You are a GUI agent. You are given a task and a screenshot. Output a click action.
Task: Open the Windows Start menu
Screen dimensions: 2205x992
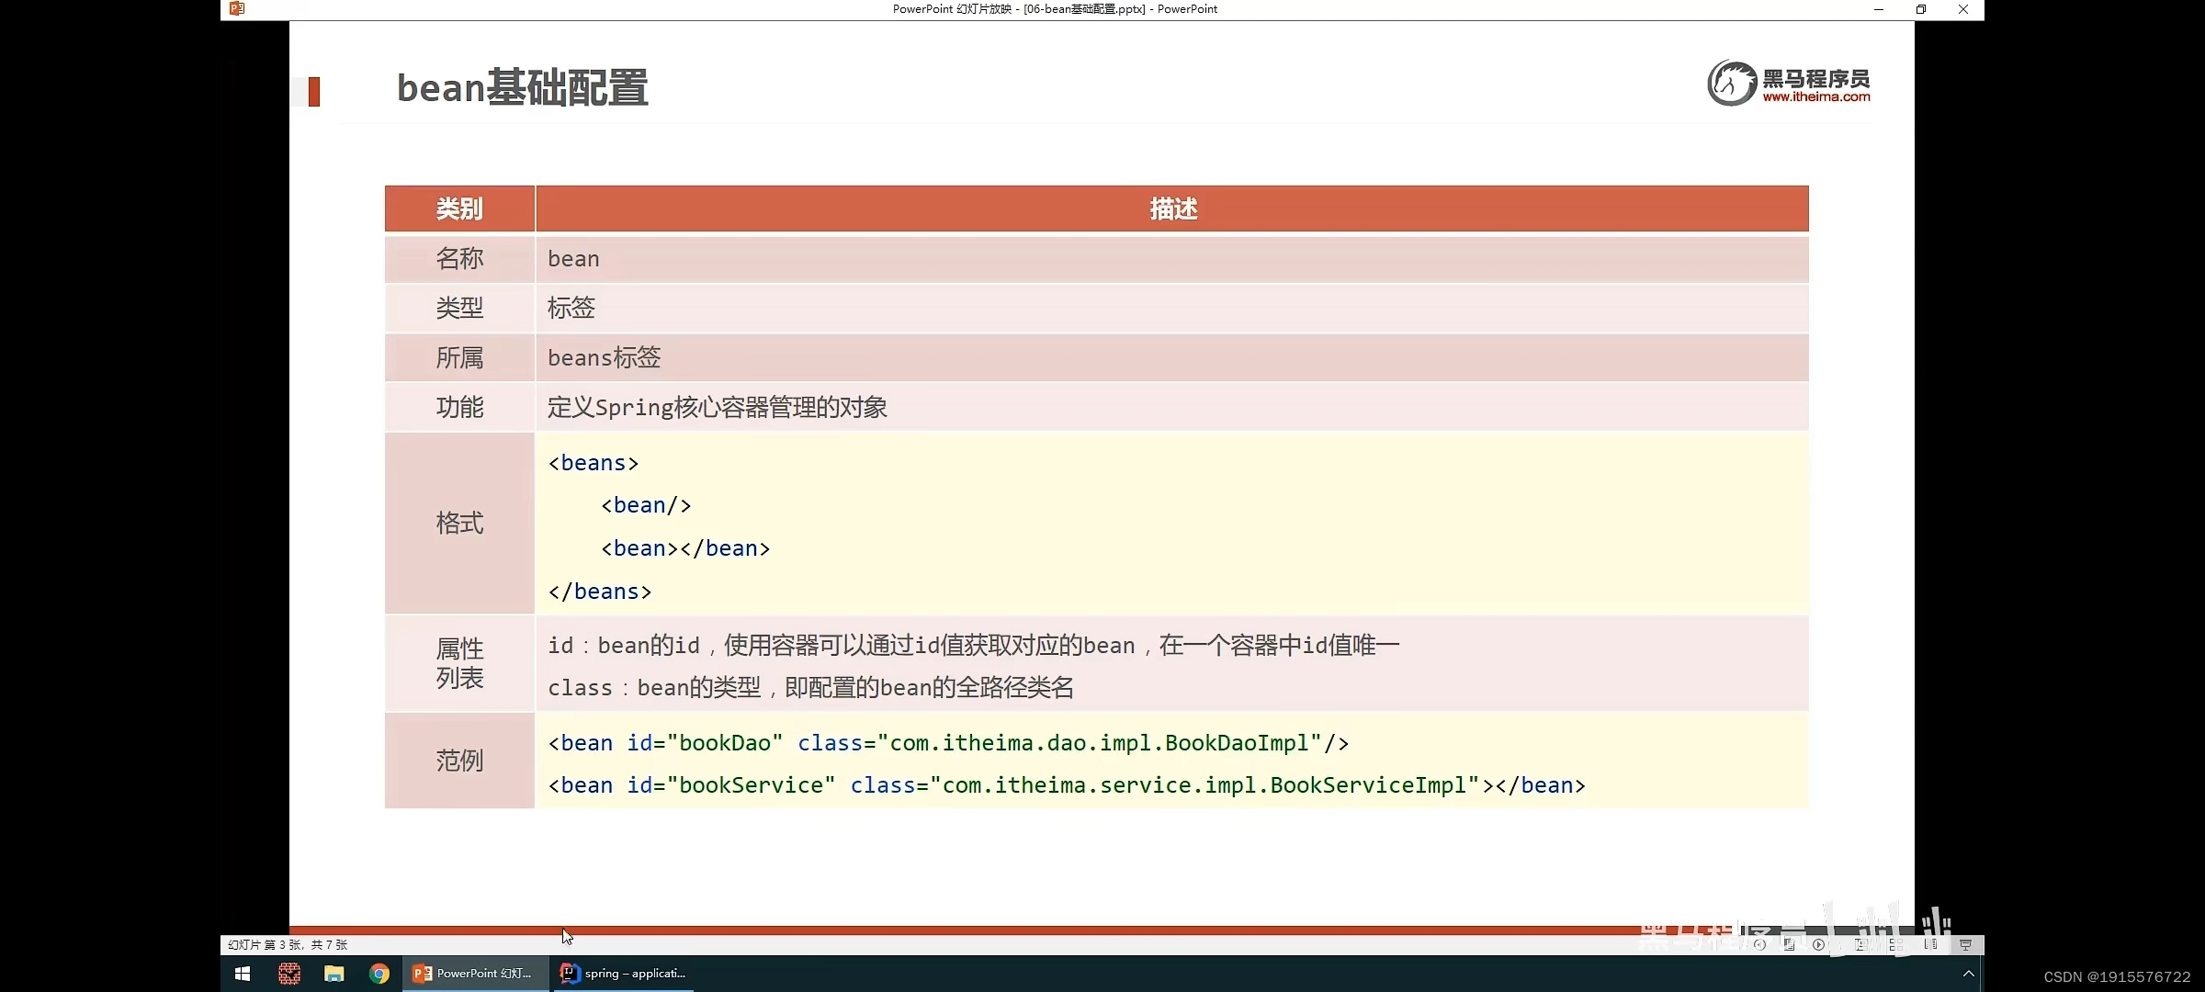243,974
